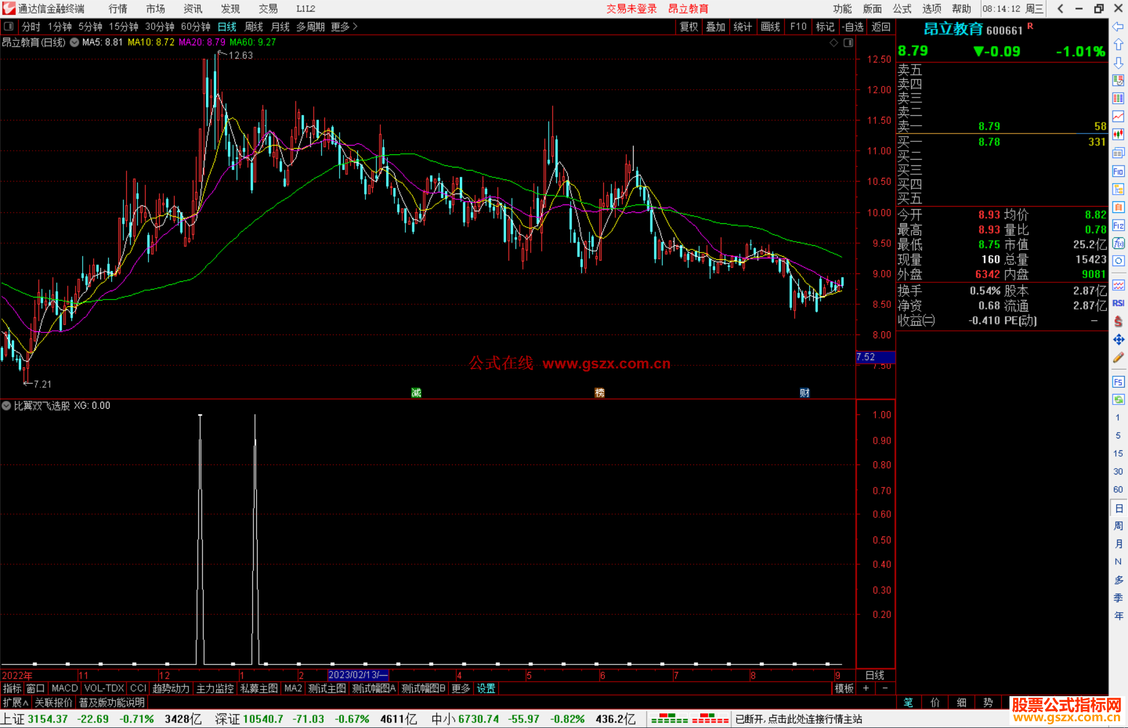Open the round dropdown beside 昂立教育(日线)

coord(74,42)
